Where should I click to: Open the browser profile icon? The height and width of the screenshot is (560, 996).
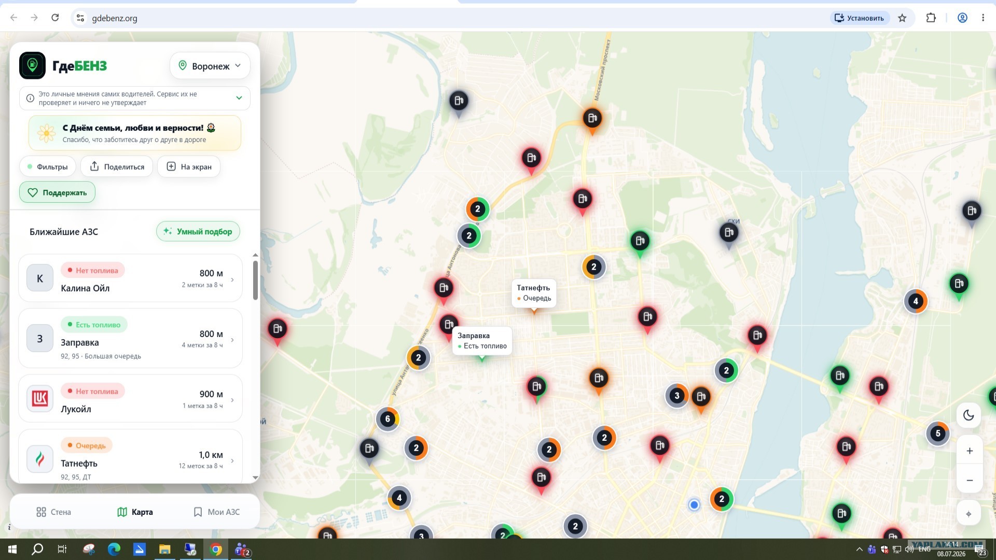[x=962, y=18]
